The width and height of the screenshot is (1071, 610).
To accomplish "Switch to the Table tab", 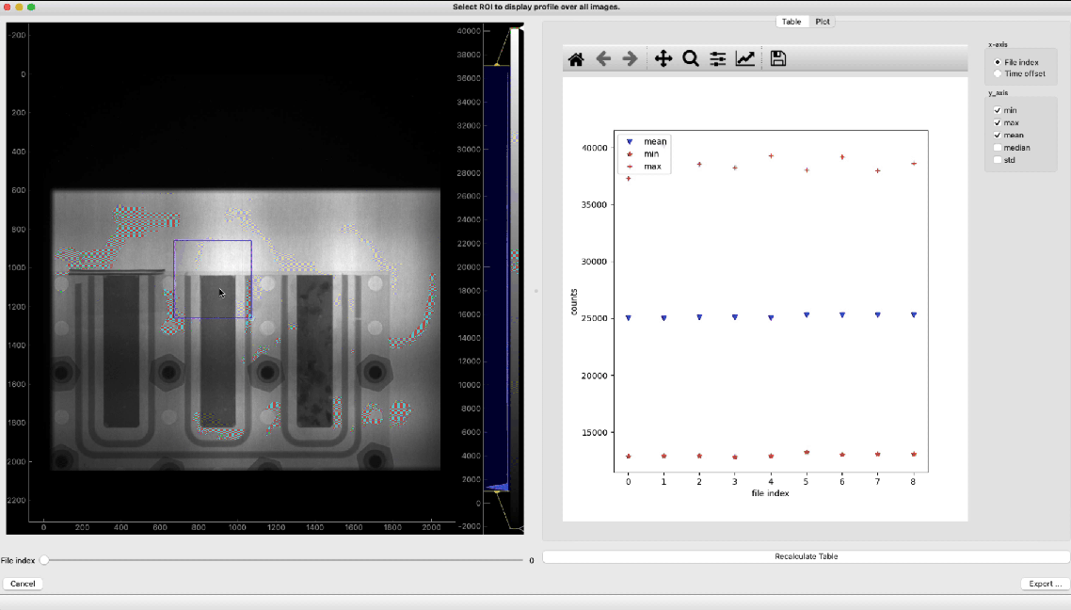I will pyautogui.click(x=791, y=22).
